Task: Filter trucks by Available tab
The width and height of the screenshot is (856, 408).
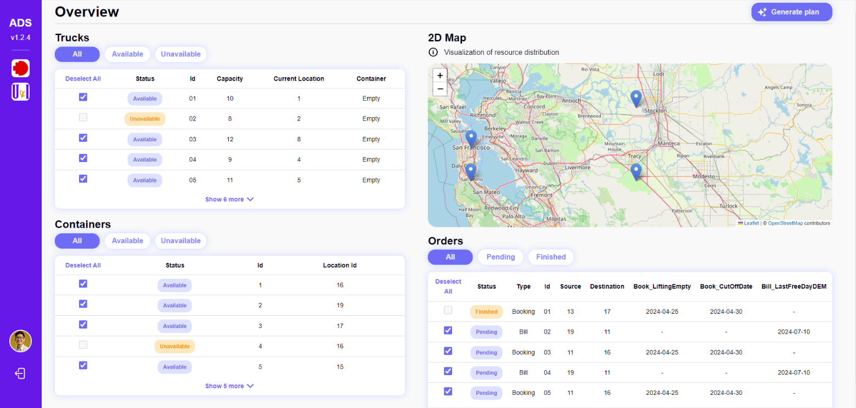Action: [x=127, y=54]
